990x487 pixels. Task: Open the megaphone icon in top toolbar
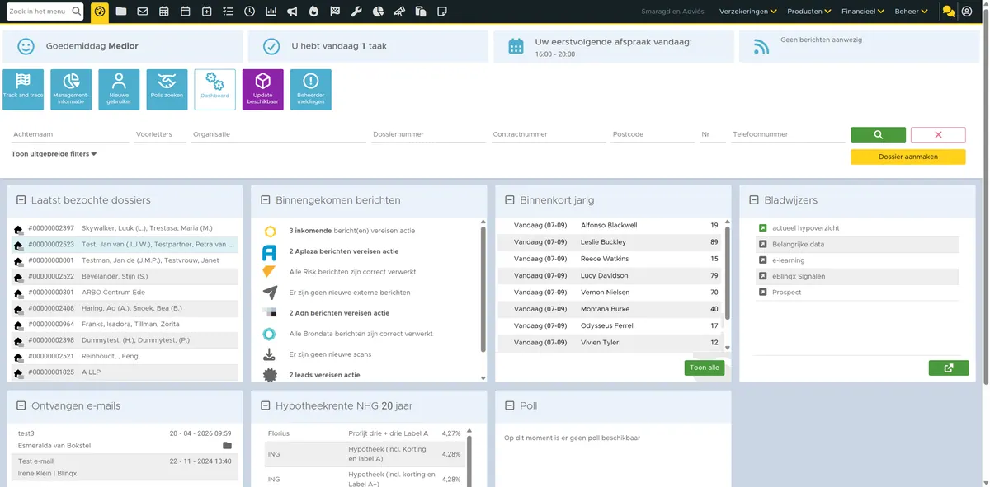[292, 12]
